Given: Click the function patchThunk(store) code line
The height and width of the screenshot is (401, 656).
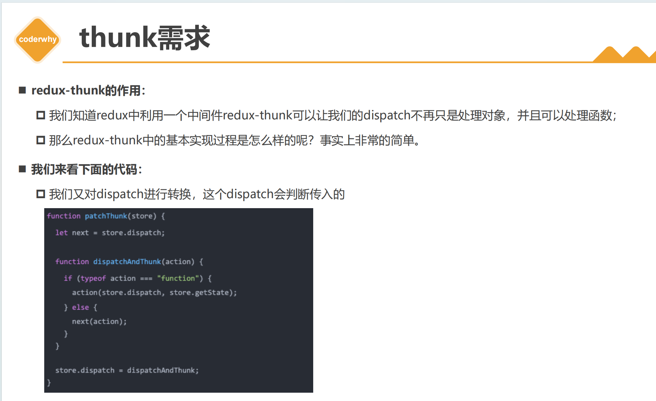Looking at the screenshot, I should click(x=106, y=216).
